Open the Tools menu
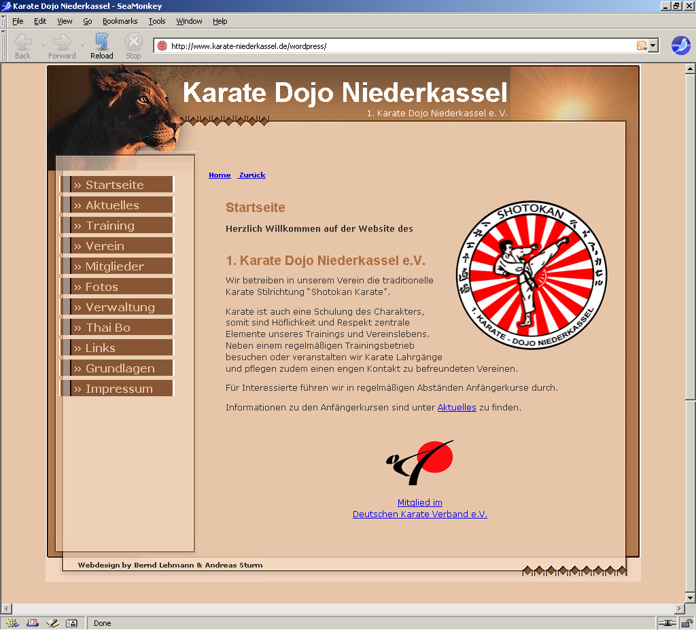This screenshot has height=630, width=696. click(157, 21)
